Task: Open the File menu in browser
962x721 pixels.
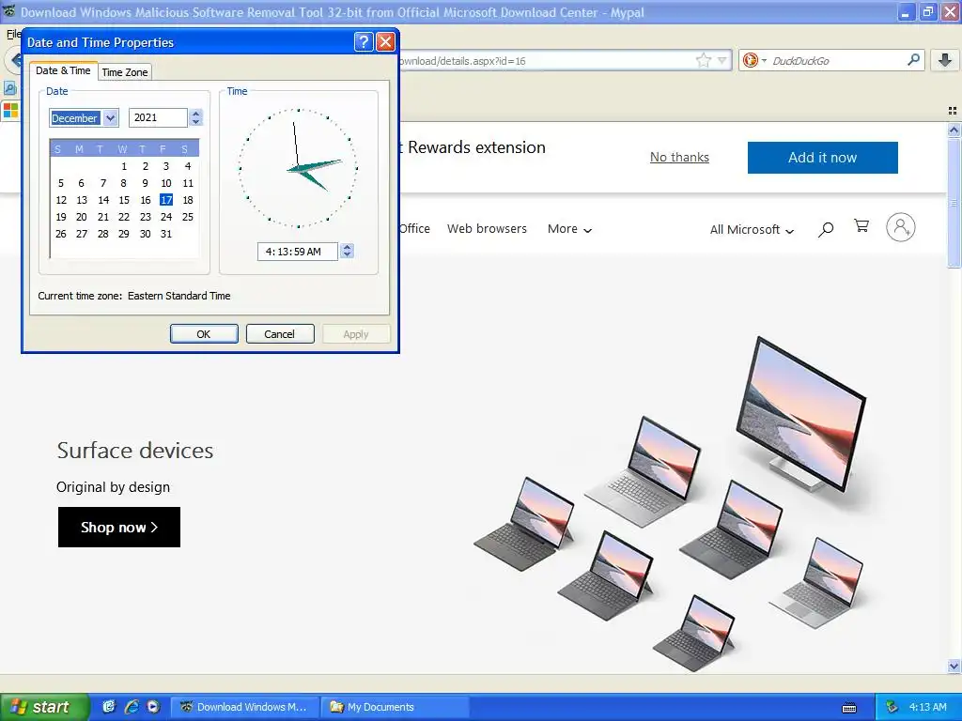Action: [13, 34]
